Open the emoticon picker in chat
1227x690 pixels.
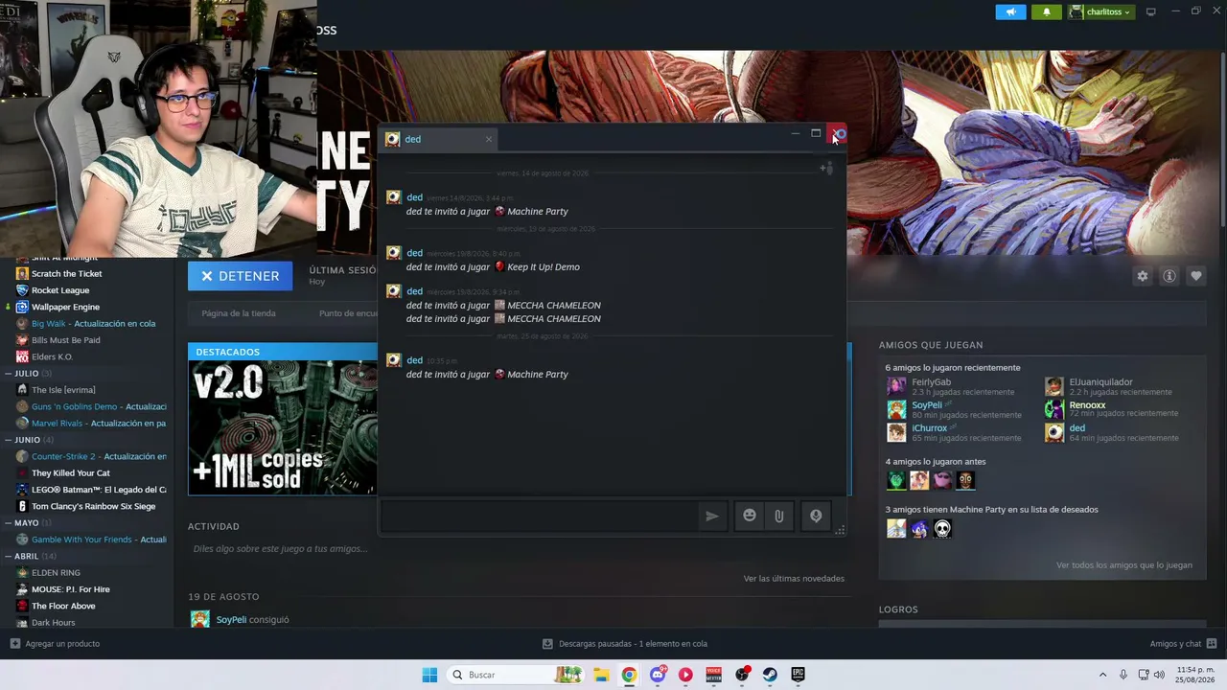tap(750, 516)
